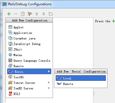115x103 pixels.
Task: Click the TestNG icon
Action: coord(10,77)
